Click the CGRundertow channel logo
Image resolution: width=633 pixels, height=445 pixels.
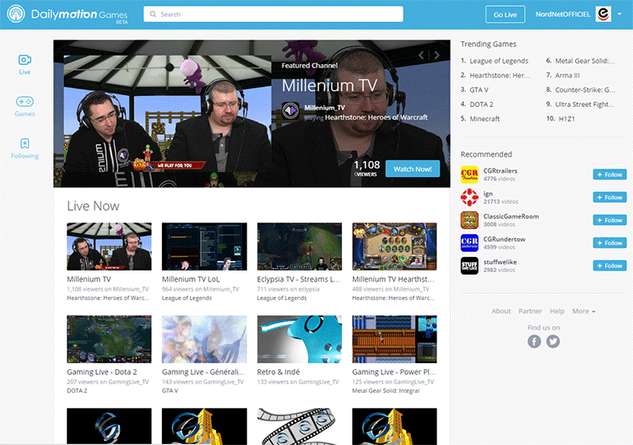click(469, 243)
